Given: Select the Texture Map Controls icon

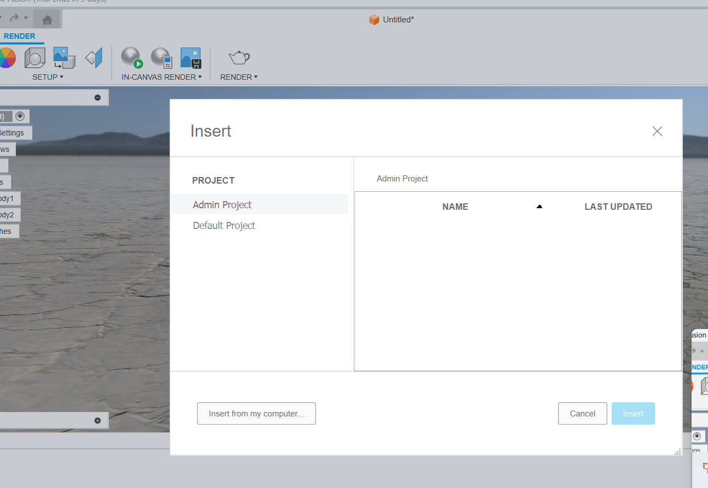Looking at the screenshot, I should tap(94, 58).
